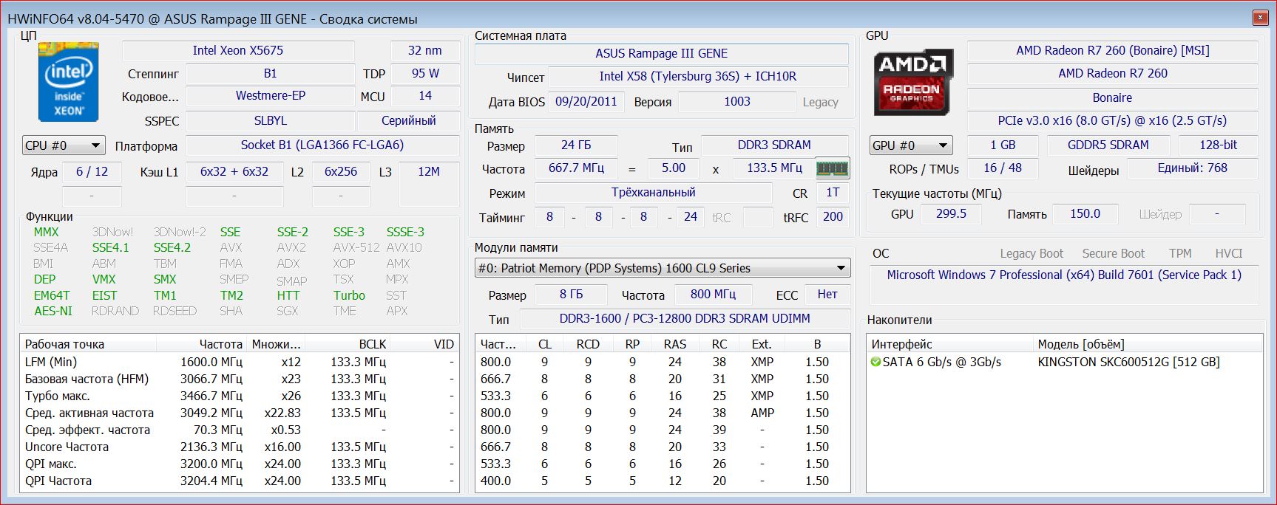The width and height of the screenshot is (1277, 505).
Task: Click the PCIe v3.0 x16 bus field
Action: (1113, 120)
